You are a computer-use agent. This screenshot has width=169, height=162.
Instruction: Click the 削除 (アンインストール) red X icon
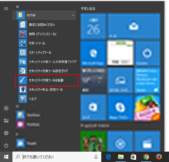[23, 34]
